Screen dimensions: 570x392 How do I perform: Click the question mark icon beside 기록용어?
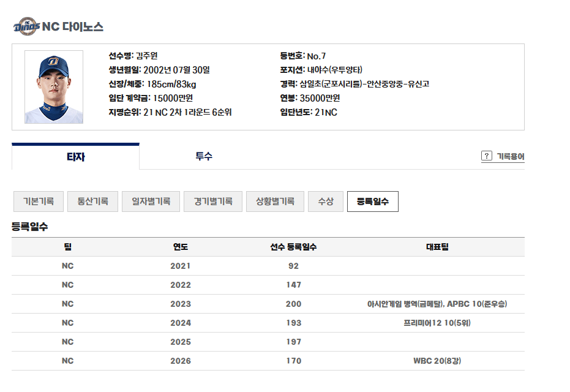coord(486,156)
